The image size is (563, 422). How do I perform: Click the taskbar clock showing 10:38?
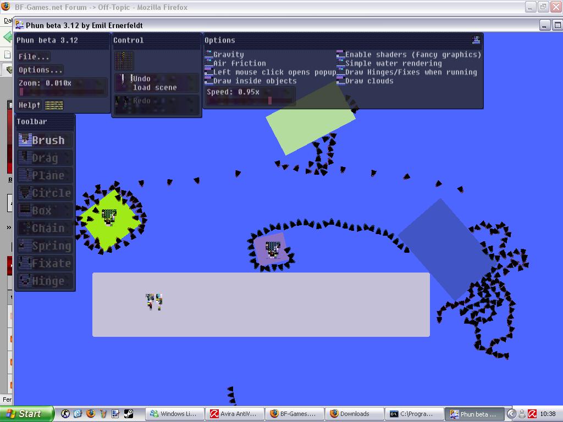(x=548, y=414)
